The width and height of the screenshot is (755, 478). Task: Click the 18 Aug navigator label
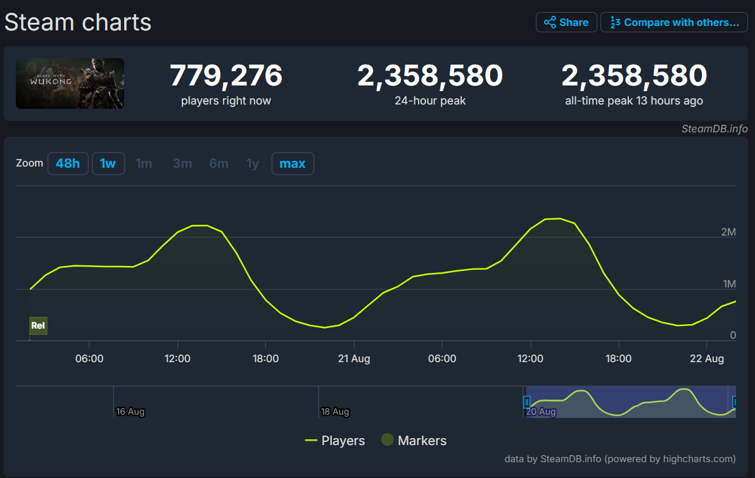pyautogui.click(x=334, y=412)
